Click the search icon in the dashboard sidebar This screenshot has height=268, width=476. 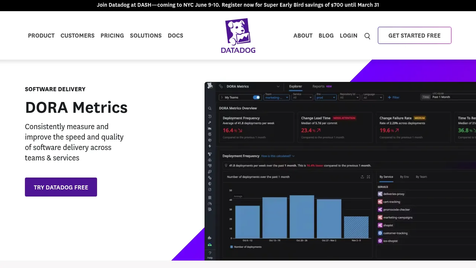(x=210, y=108)
